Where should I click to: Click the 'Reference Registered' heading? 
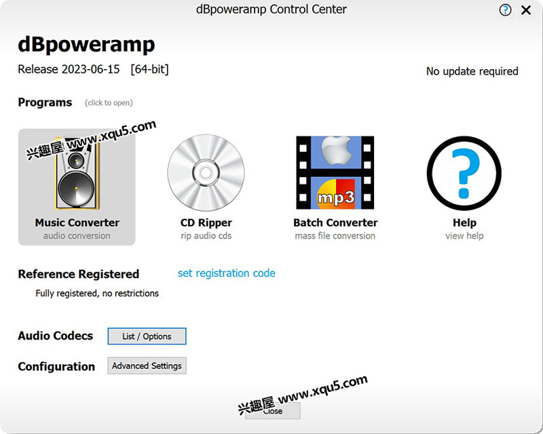(x=79, y=274)
